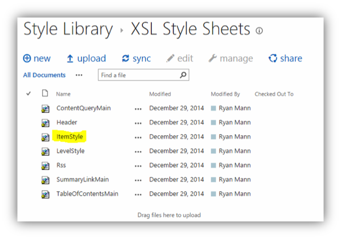The height and width of the screenshot is (239, 341).
Task: Open the ellipsis menu for ItemStyle
Action: pos(138,137)
